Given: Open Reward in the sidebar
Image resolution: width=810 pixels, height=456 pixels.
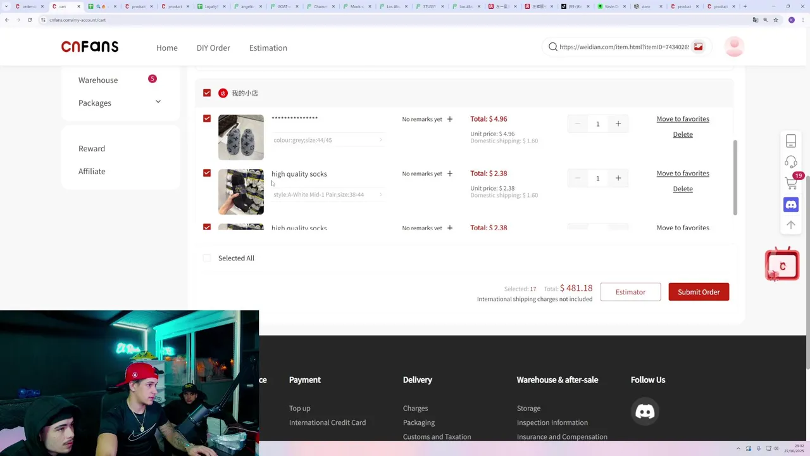Looking at the screenshot, I should 92,148.
